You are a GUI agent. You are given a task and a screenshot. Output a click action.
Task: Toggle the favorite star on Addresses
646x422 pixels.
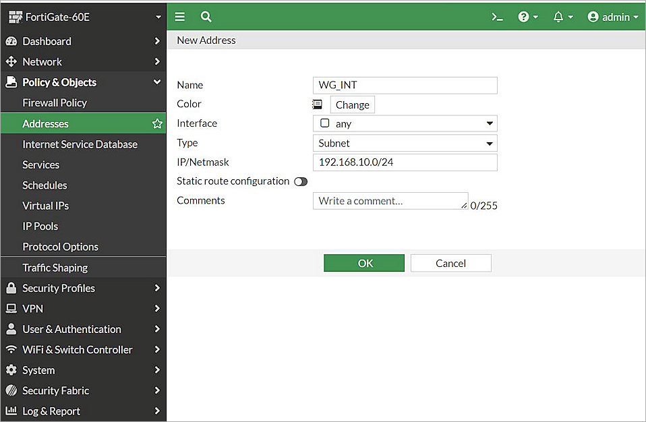point(157,123)
